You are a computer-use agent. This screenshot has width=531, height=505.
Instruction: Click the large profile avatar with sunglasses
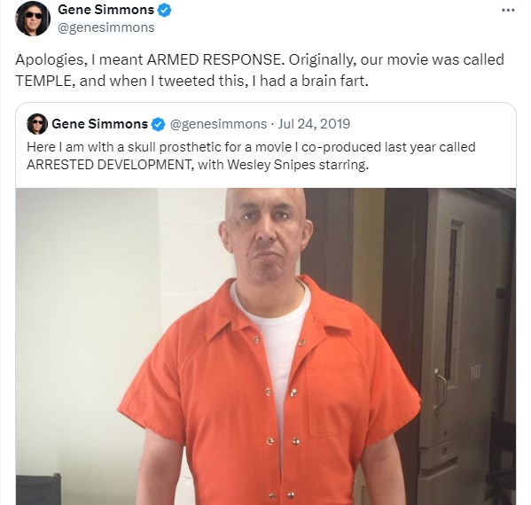click(33, 19)
